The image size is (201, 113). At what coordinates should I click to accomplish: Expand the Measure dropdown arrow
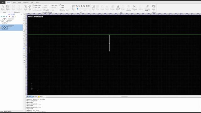point(135,10)
